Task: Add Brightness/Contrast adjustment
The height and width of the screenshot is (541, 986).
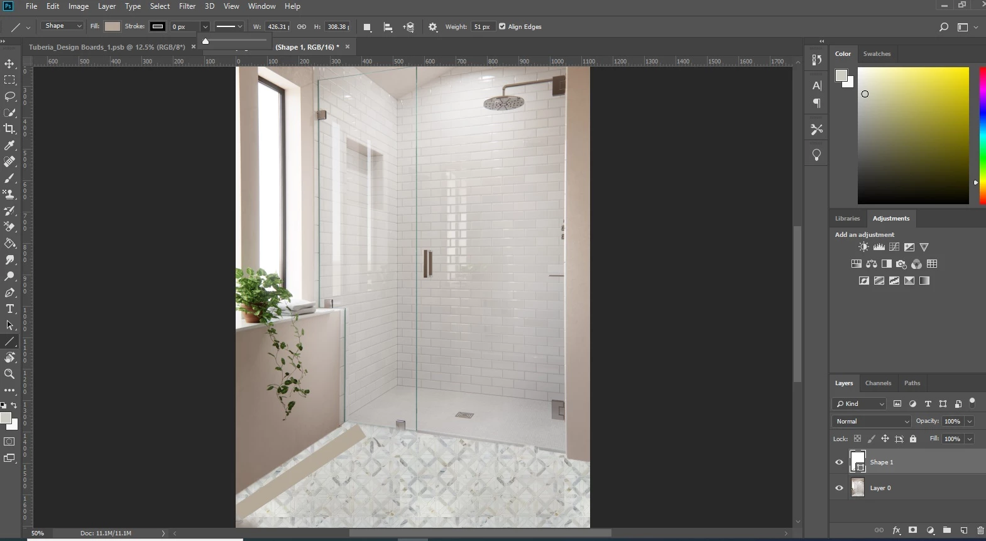Action: (x=864, y=247)
